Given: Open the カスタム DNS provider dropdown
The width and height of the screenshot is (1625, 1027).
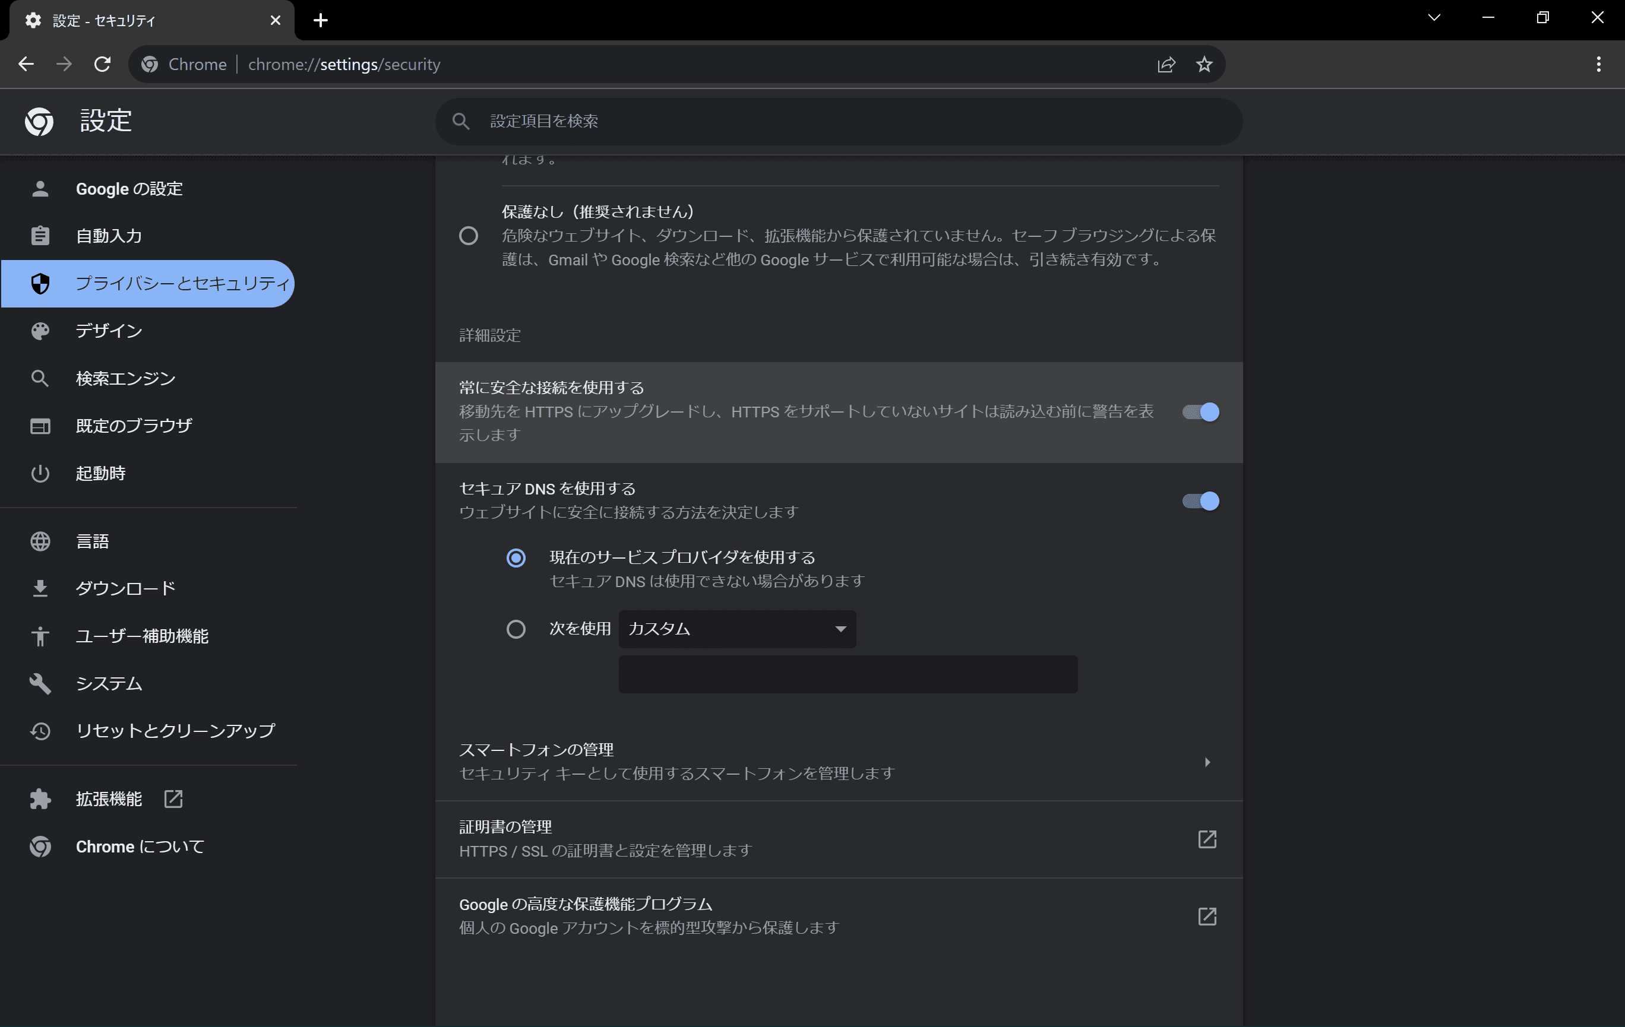Looking at the screenshot, I should coord(737,629).
